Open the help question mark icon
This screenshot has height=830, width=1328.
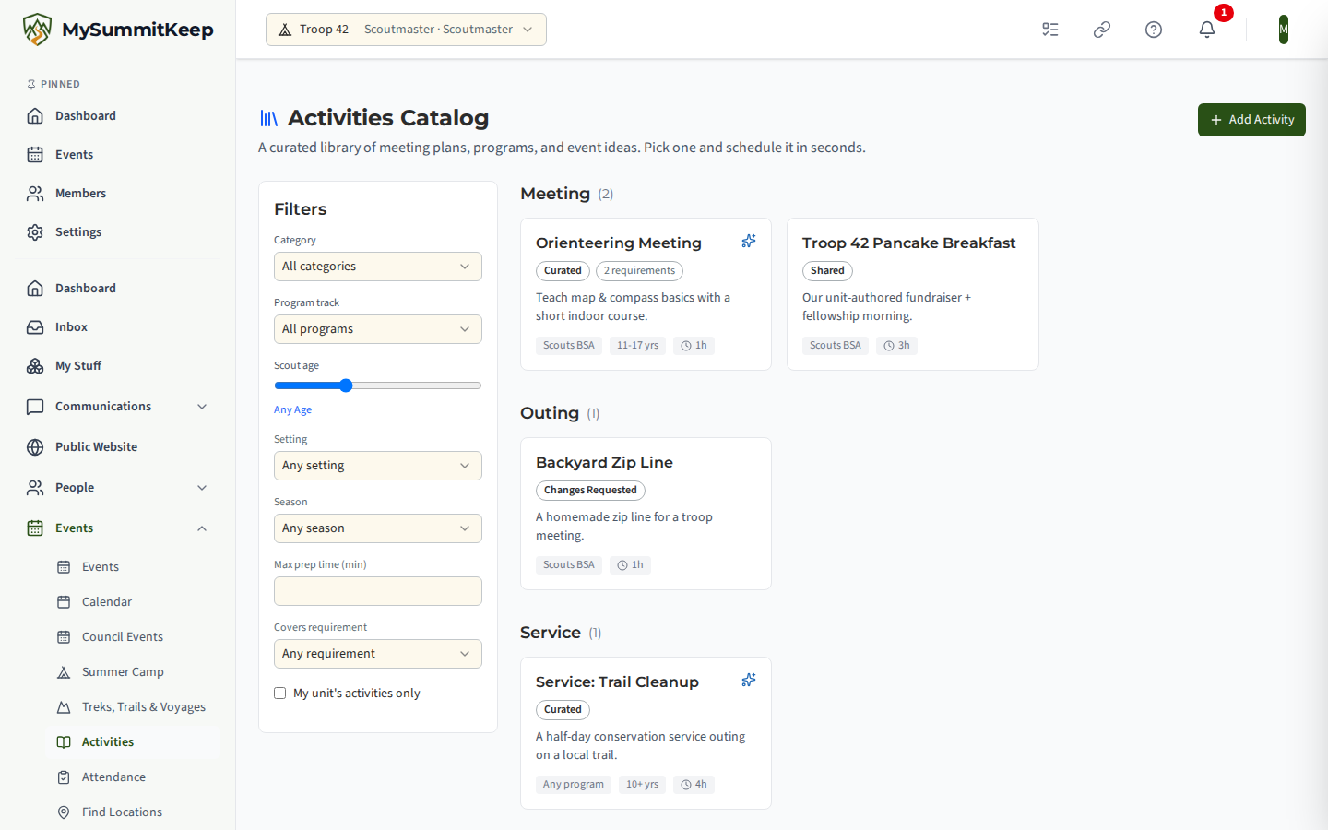[x=1154, y=30]
